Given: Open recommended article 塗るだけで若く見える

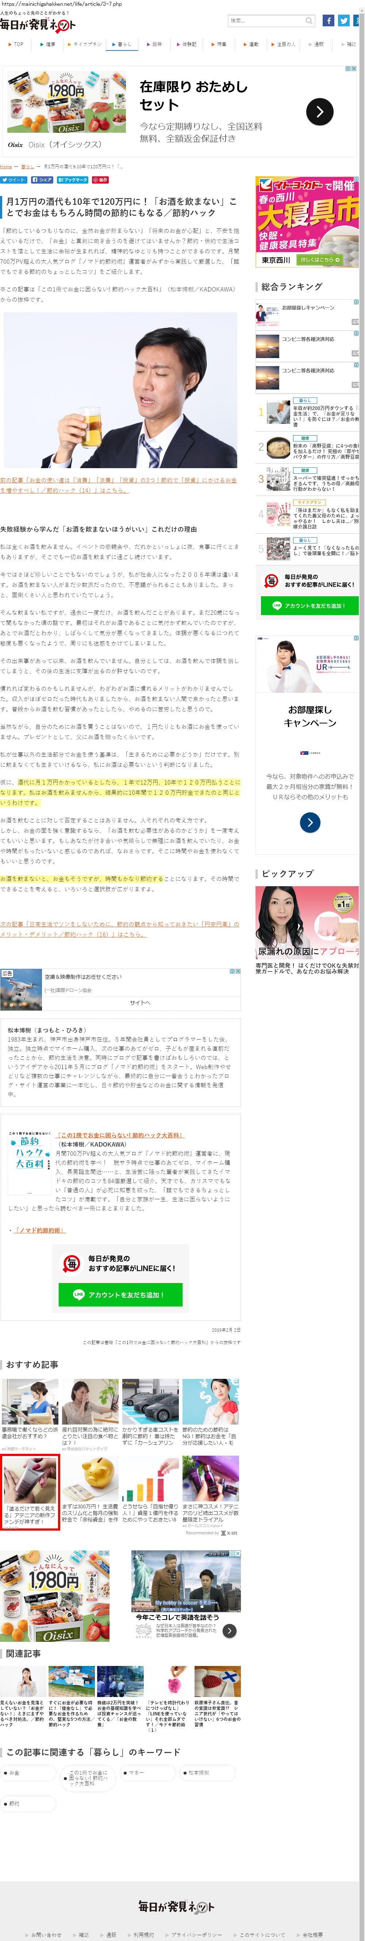Looking at the screenshot, I should click(x=30, y=1492).
